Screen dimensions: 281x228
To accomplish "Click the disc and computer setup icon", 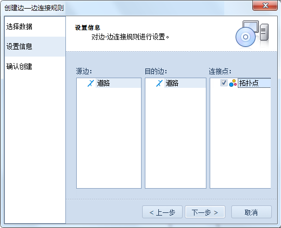I will click(x=252, y=34).
